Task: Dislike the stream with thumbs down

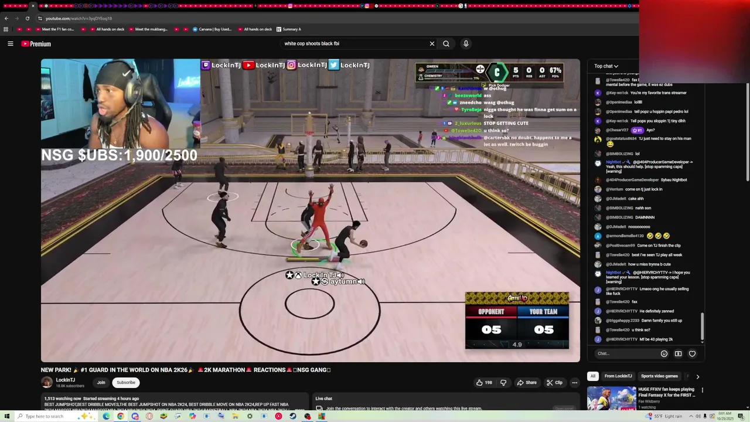Action: point(503,383)
